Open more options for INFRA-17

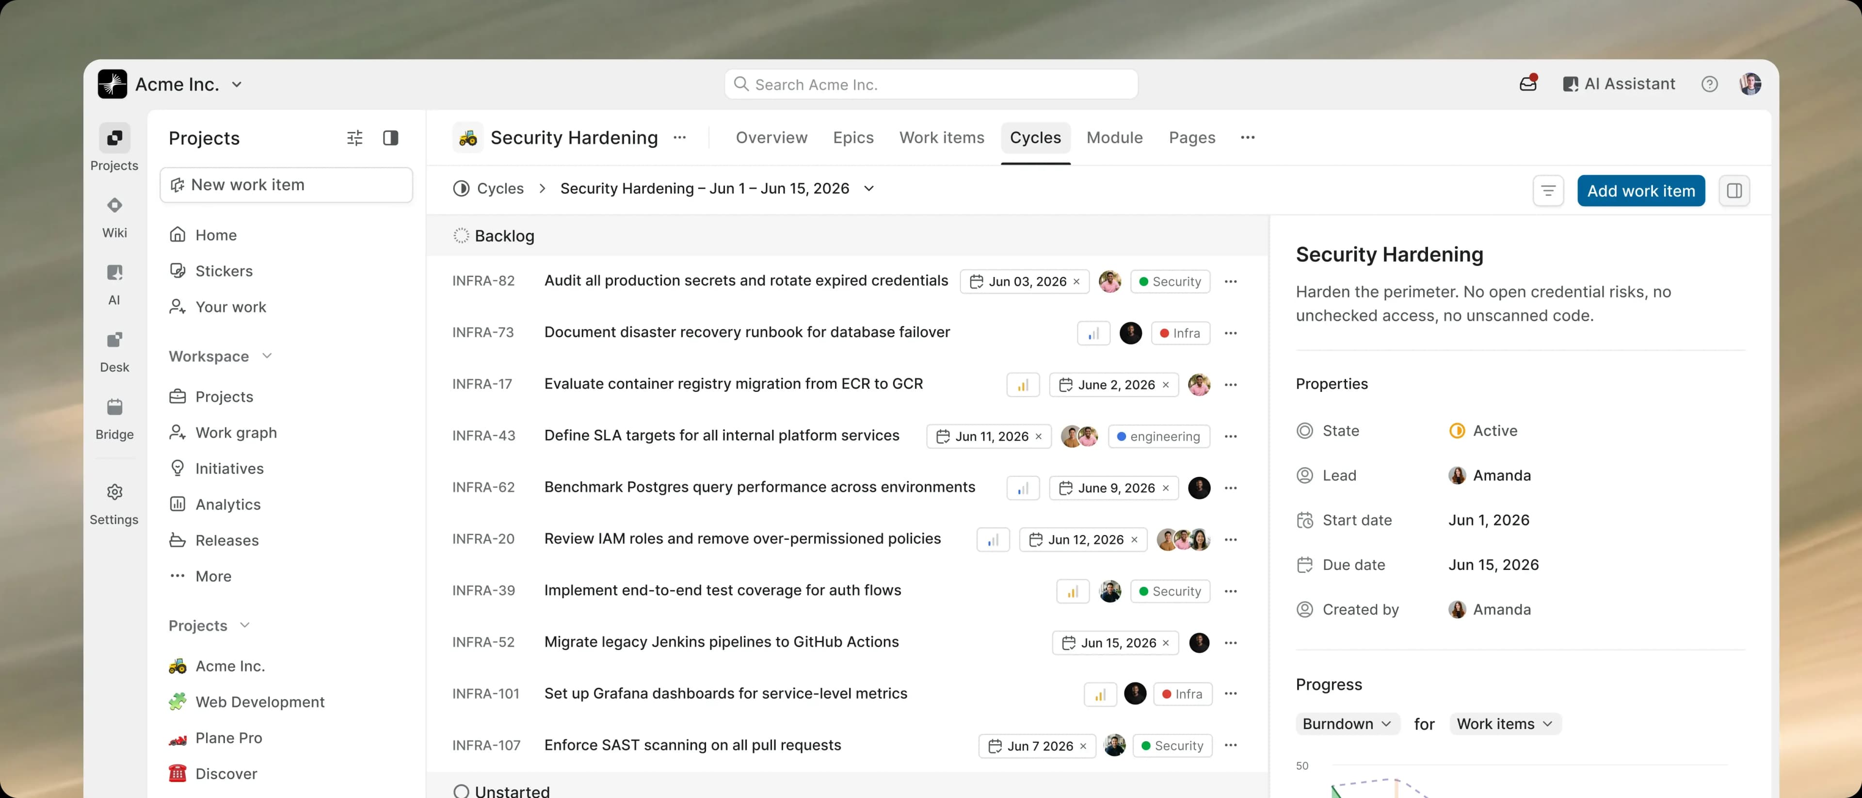(x=1231, y=385)
